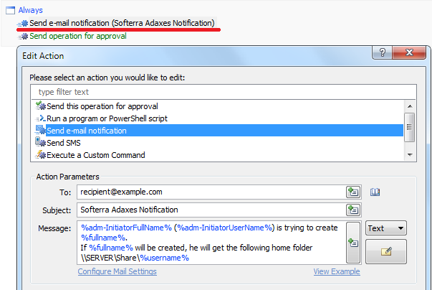Click the Subject: field label
432x290 pixels.
pyautogui.click(x=57, y=210)
